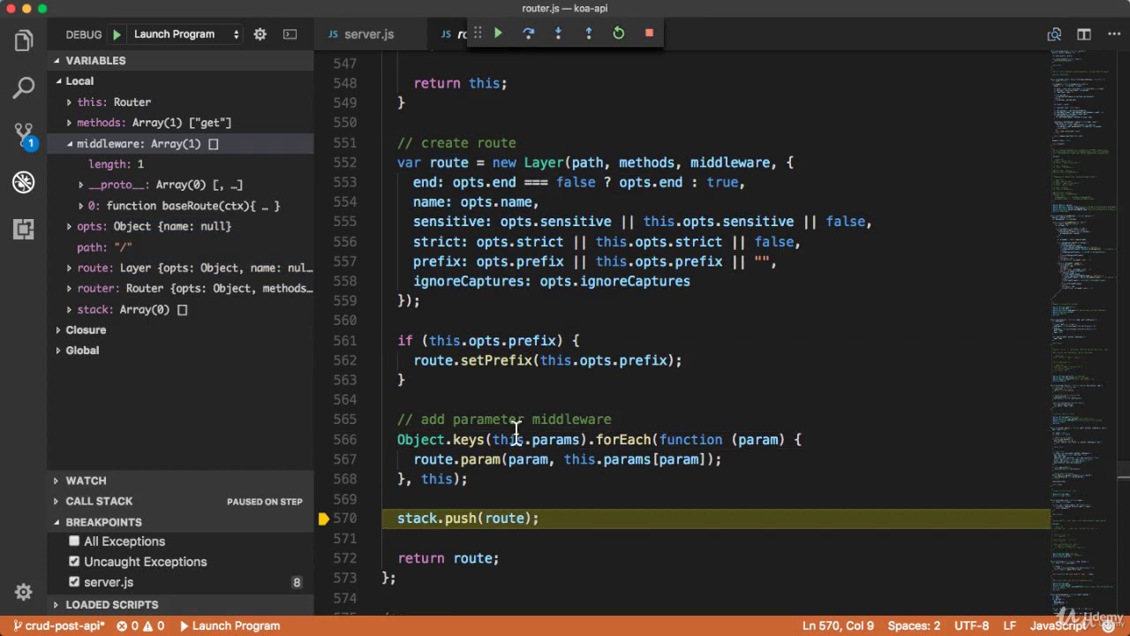The height and width of the screenshot is (636, 1130).
Task: Click the code minimap overview
Action: coord(1082,331)
